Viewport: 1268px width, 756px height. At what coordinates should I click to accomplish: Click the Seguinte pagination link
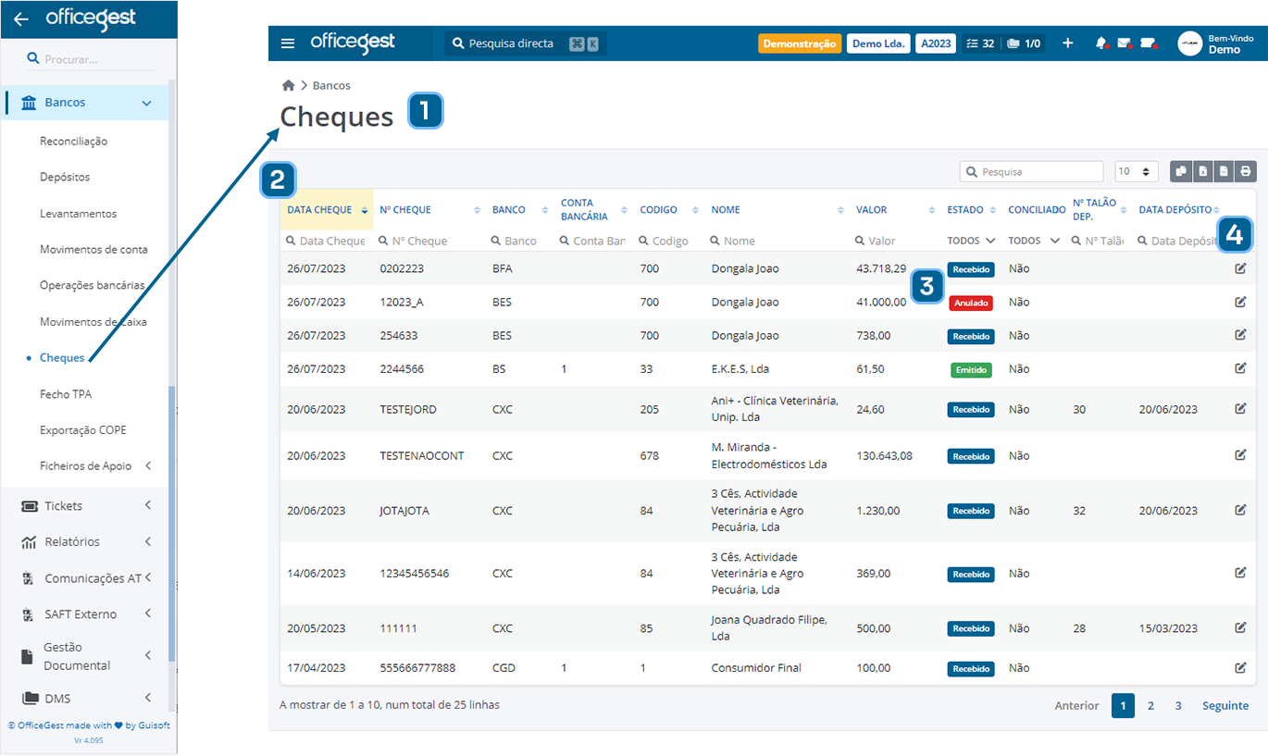[1224, 705]
